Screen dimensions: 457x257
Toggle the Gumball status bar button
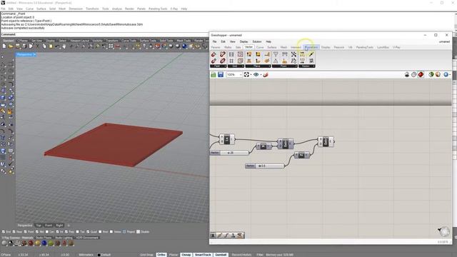pos(221,255)
